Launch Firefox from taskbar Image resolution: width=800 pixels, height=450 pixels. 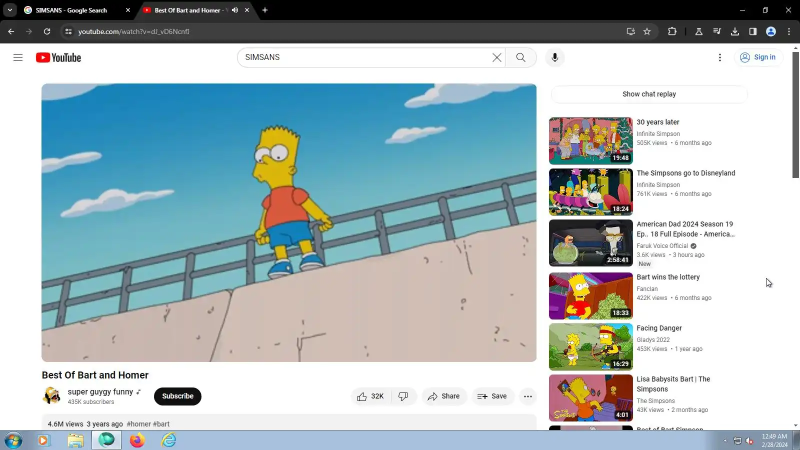[x=137, y=440]
